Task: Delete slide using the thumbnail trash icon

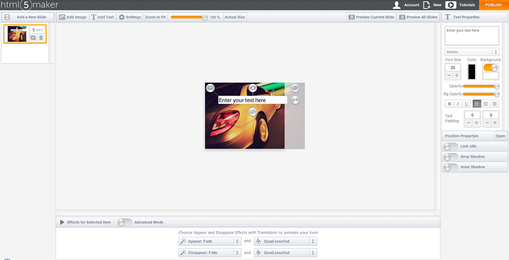Action: [41, 38]
